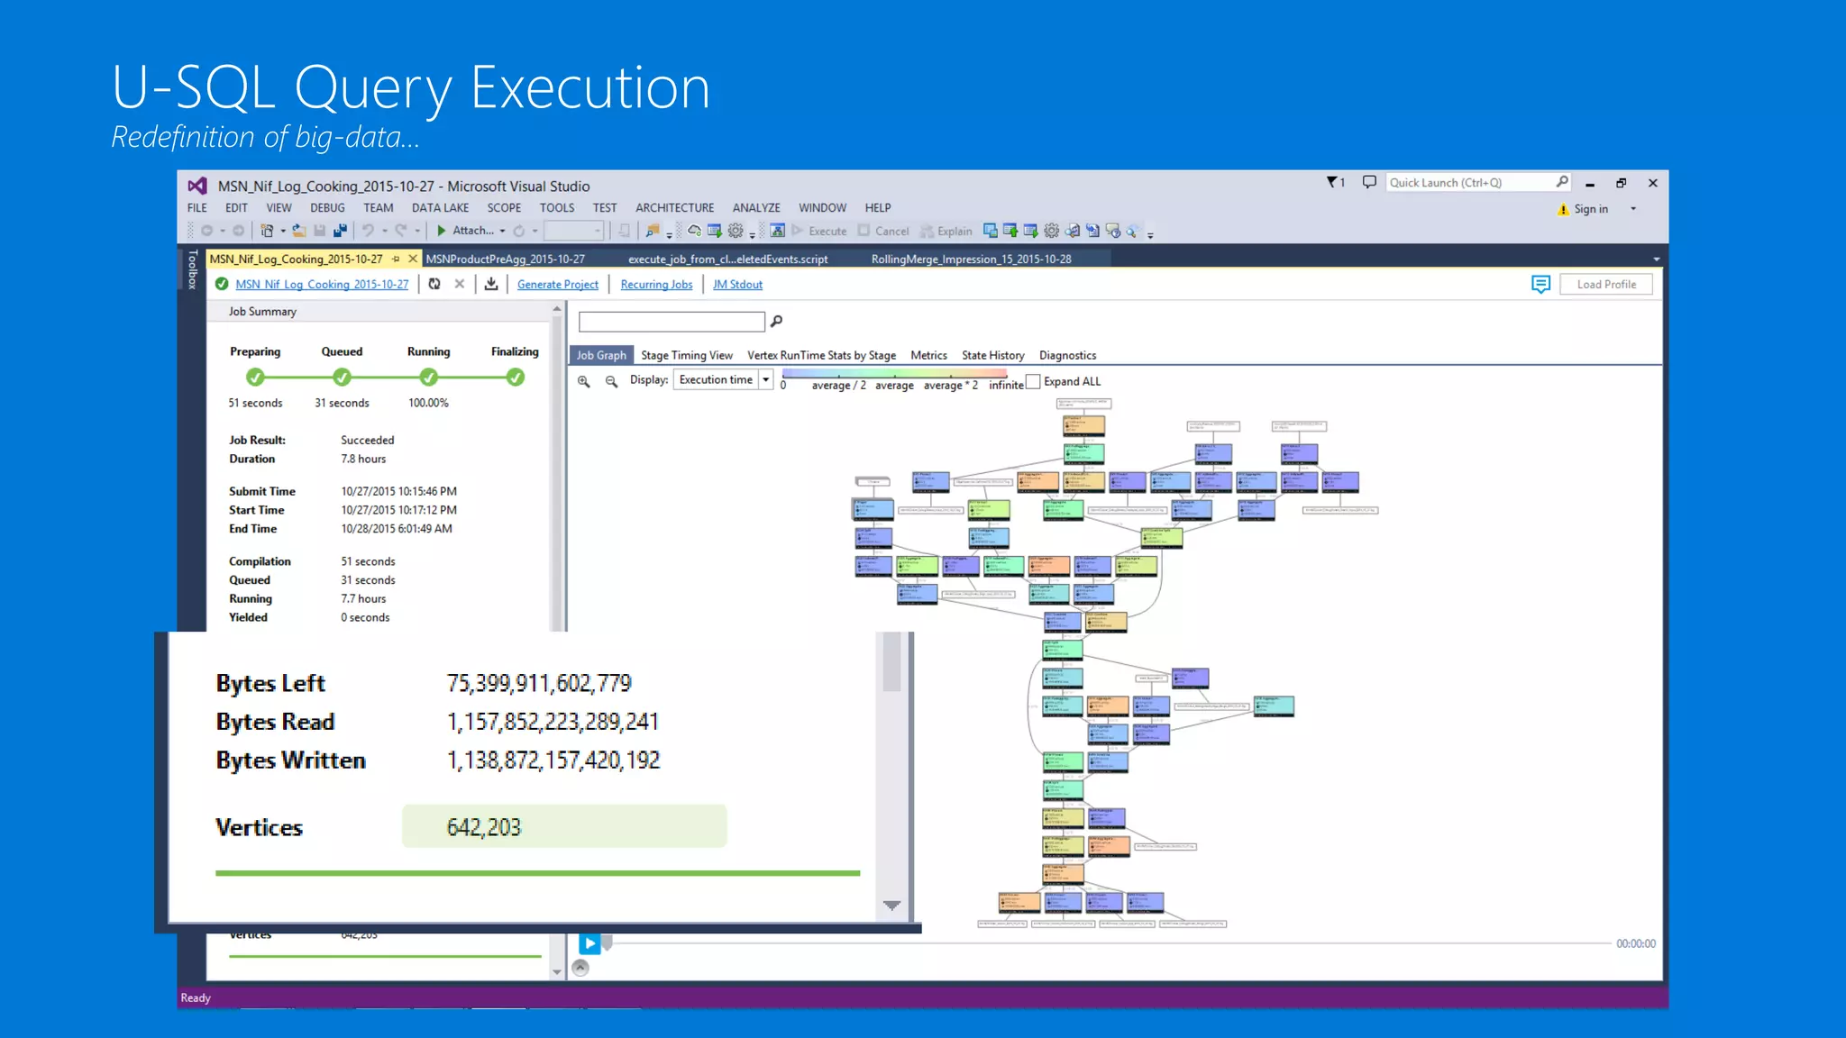This screenshot has width=1846, height=1038.
Task: Click the zoom in magnifier icon
Action: 584,381
